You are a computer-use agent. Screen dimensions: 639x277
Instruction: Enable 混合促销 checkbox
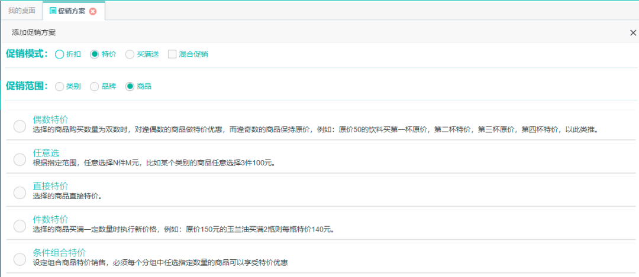(172, 54)
